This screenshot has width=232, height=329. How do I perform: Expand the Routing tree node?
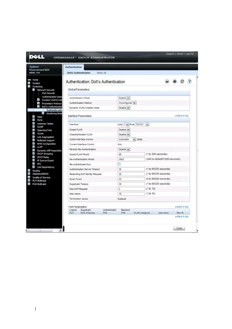[29, 171]
